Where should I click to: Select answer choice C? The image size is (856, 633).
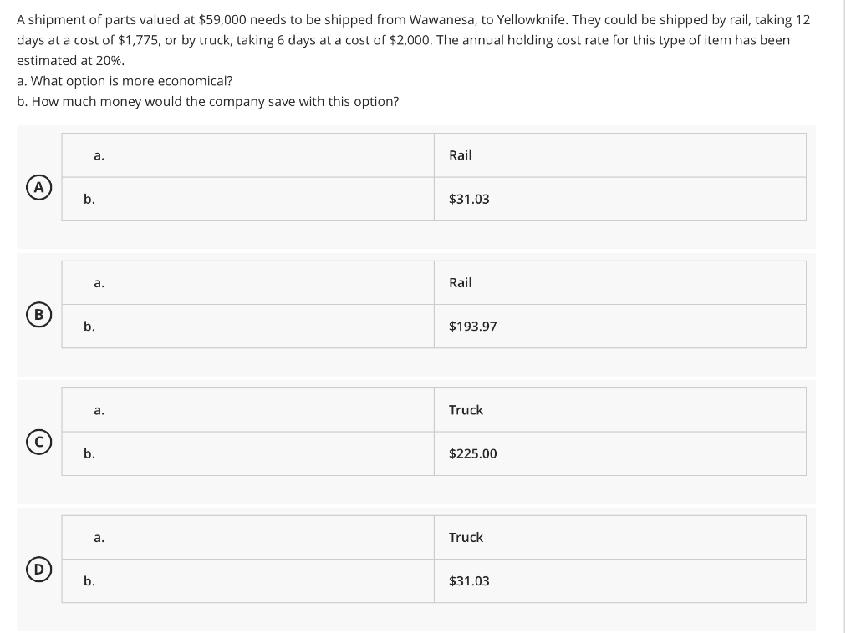pos(38,443)
